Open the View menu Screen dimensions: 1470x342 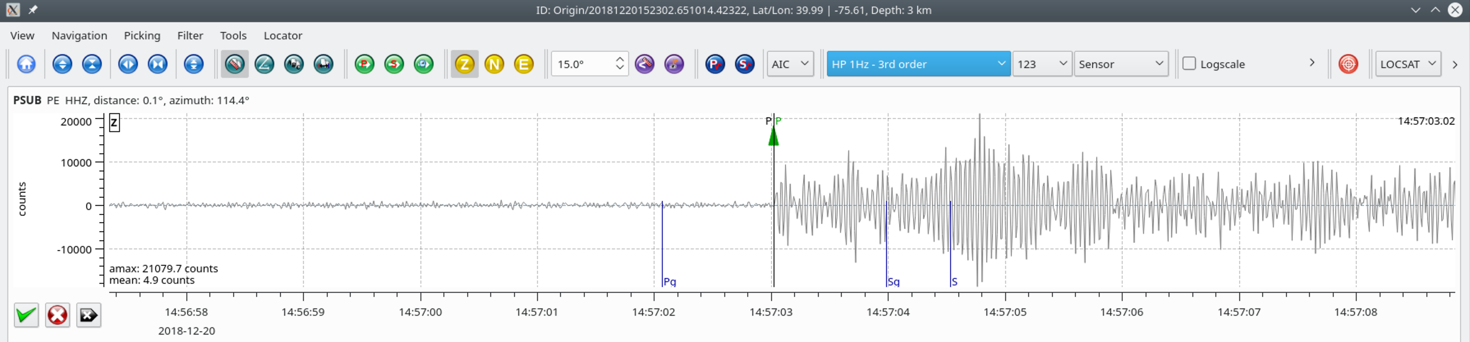22,35
